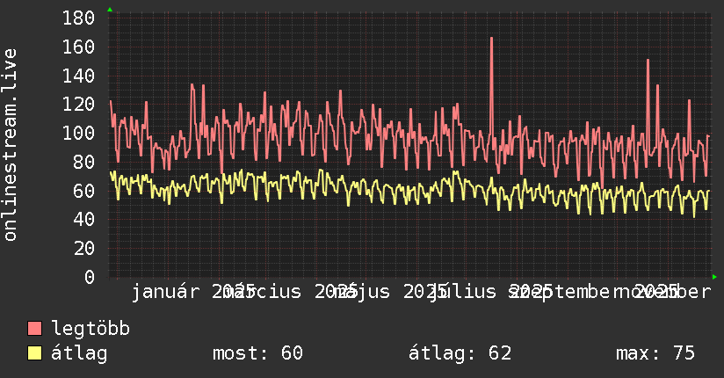
Task: Click the 'legtöbb' legend label
Action: click(90, 329)
